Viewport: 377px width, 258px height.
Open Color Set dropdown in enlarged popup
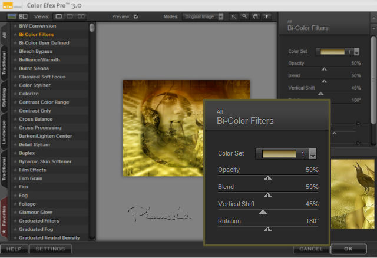[x=313, y=154]
